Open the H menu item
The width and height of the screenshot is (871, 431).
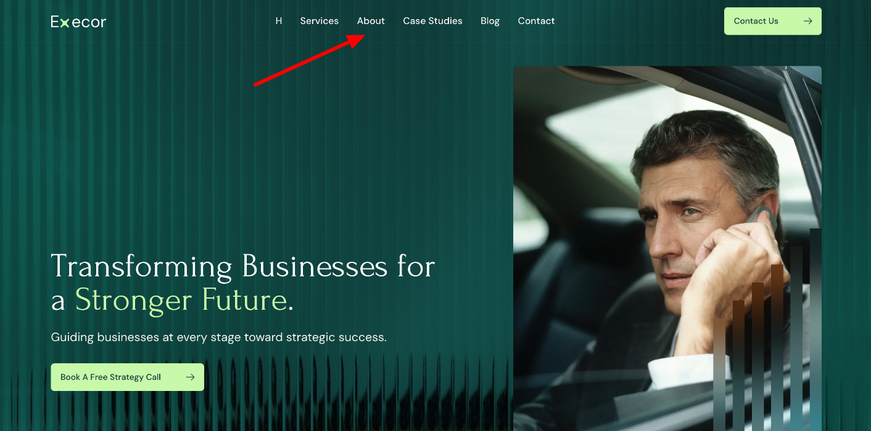[279, 21]
